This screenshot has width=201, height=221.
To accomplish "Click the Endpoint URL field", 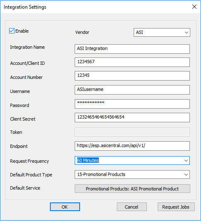I will coord(132,146).
